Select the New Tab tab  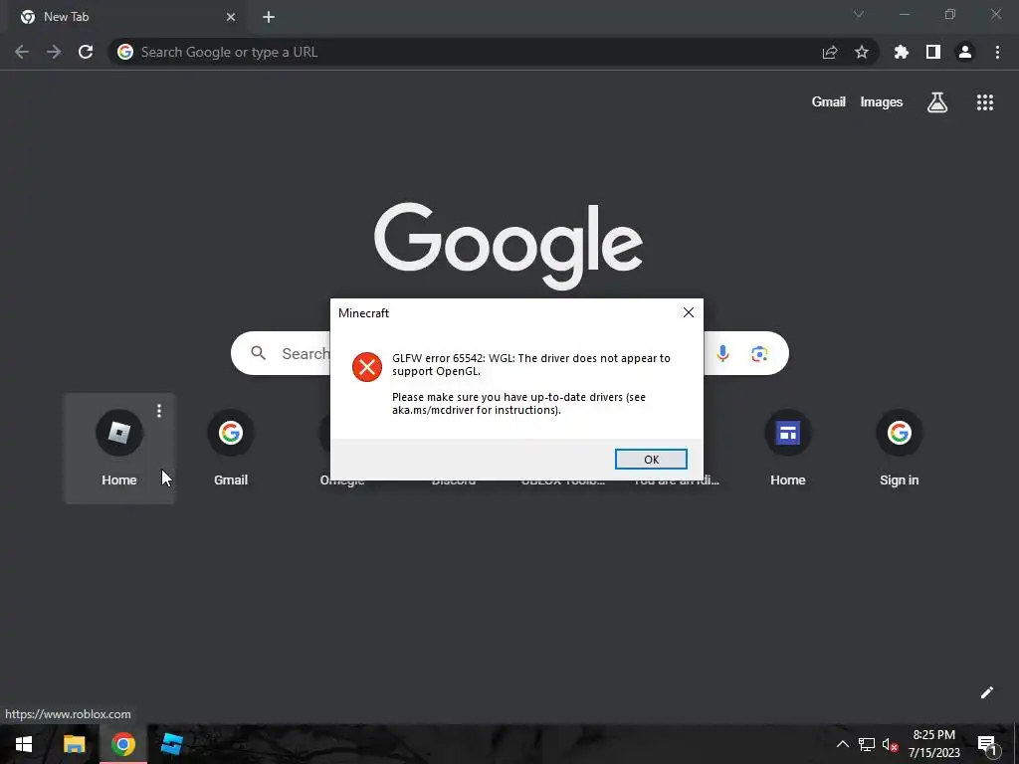click(126, 17)
